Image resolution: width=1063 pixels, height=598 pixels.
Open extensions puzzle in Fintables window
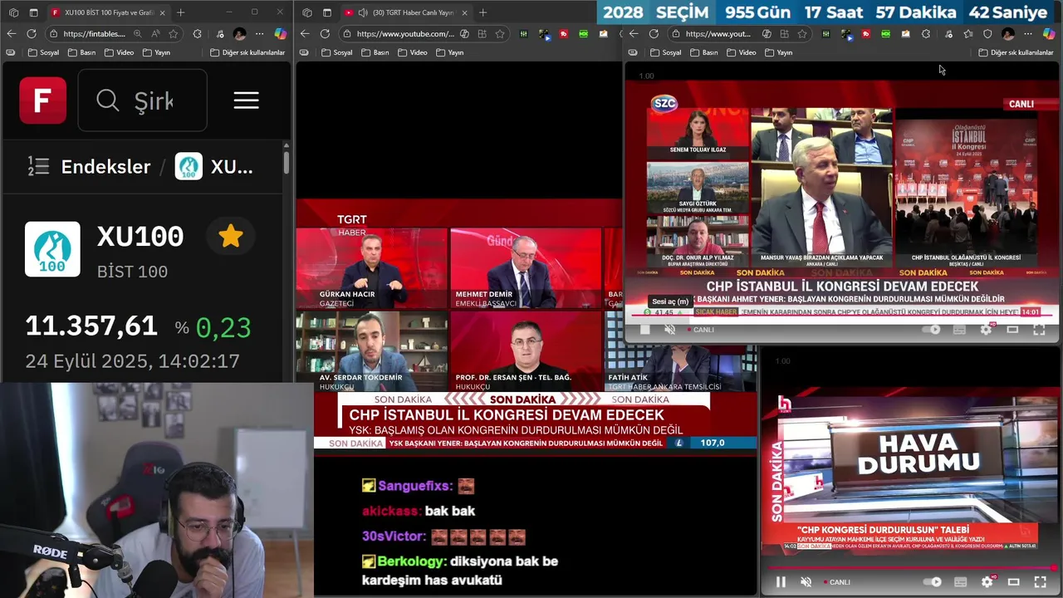click(x=197, y=33)
